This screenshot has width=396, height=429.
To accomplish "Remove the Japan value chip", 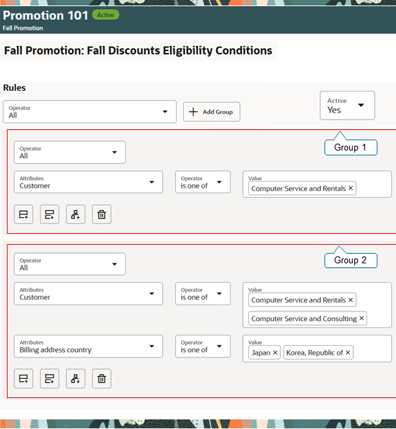I will click(275, 353).
